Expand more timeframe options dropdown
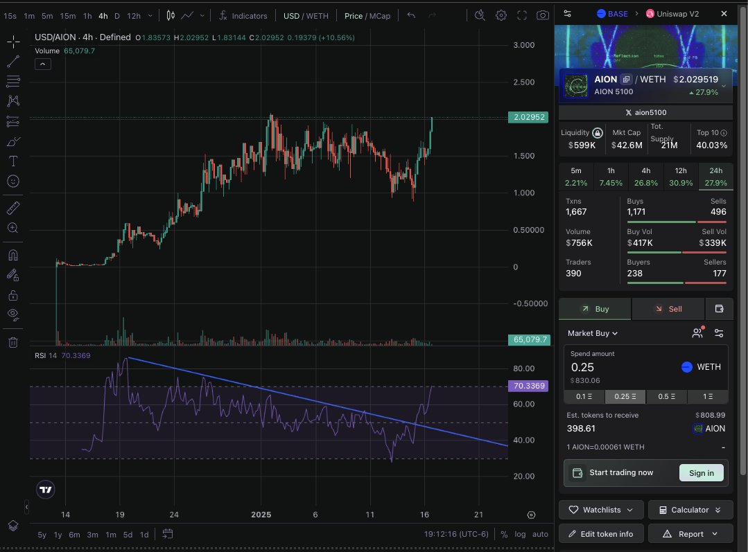Screen dimensions: 748x552 click(150, 16)
